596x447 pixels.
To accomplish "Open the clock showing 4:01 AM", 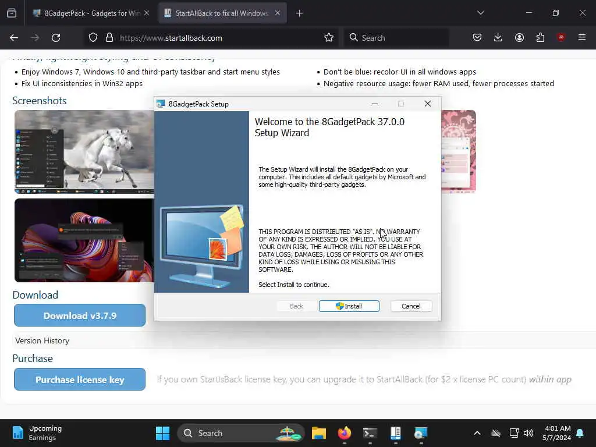I will [x=557, y=433].
